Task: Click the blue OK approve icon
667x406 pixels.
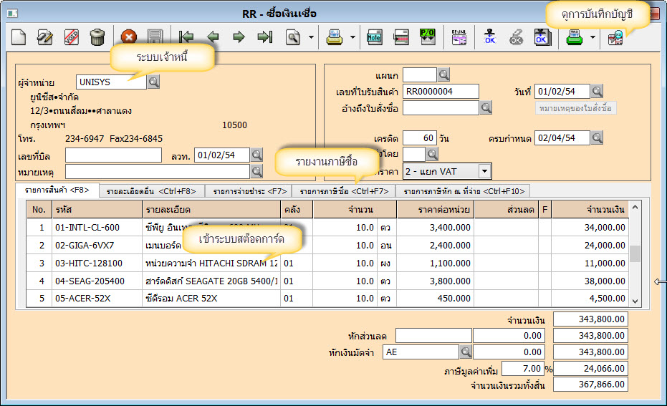Action: 489,37
